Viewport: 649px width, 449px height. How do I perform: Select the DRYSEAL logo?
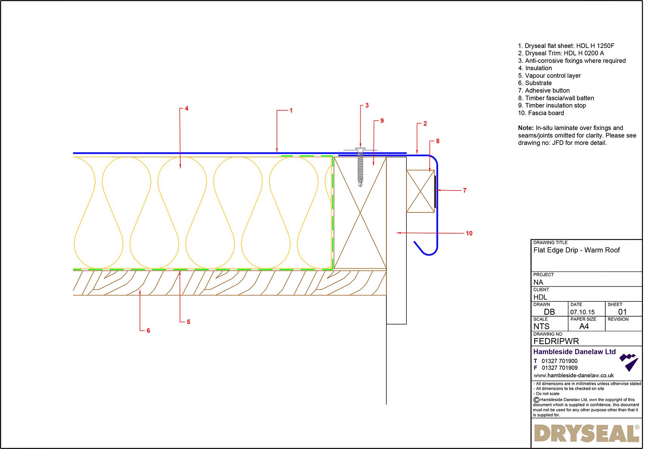(x=587, y=432)
